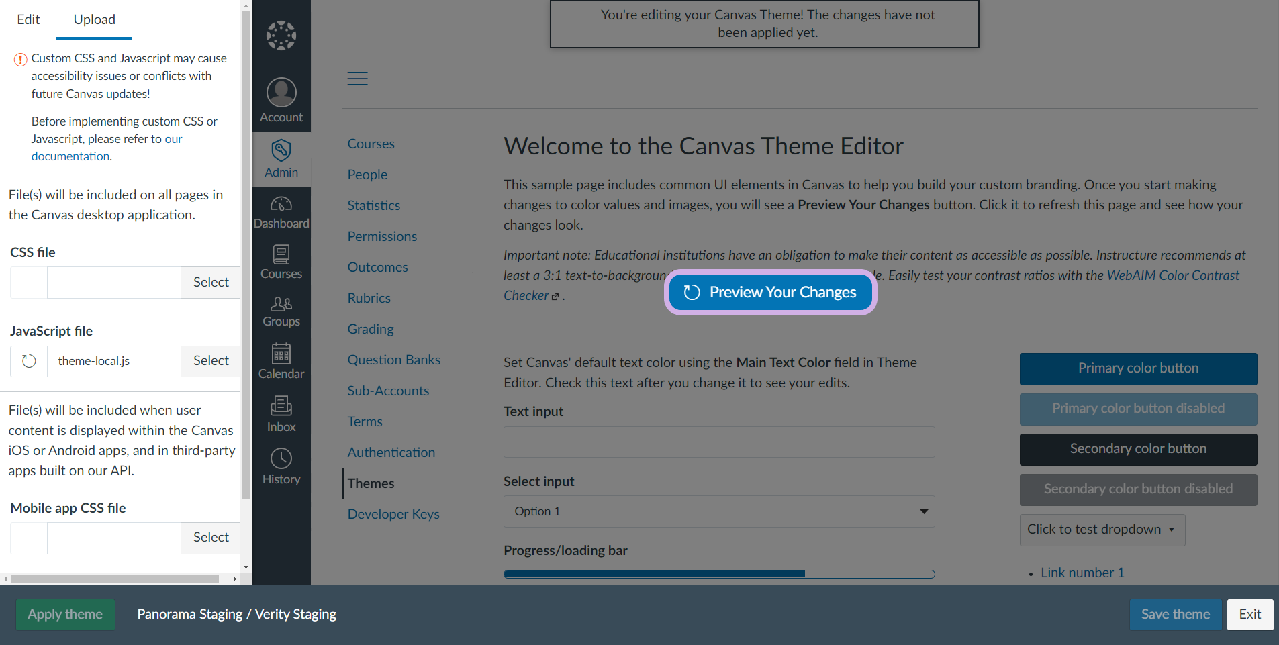Open the People link
The height and width of the screenshot is (645, 1279).
tap(367, 175)
